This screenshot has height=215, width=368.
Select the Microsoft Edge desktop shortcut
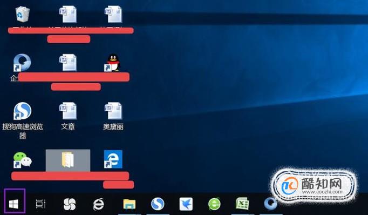(x=113, y=159)
